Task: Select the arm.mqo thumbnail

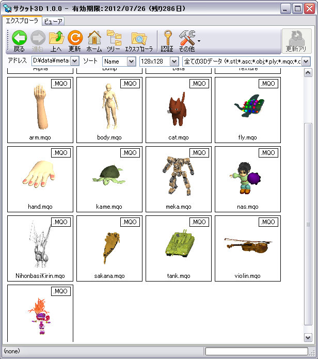Action: click(x=40, y=110)
